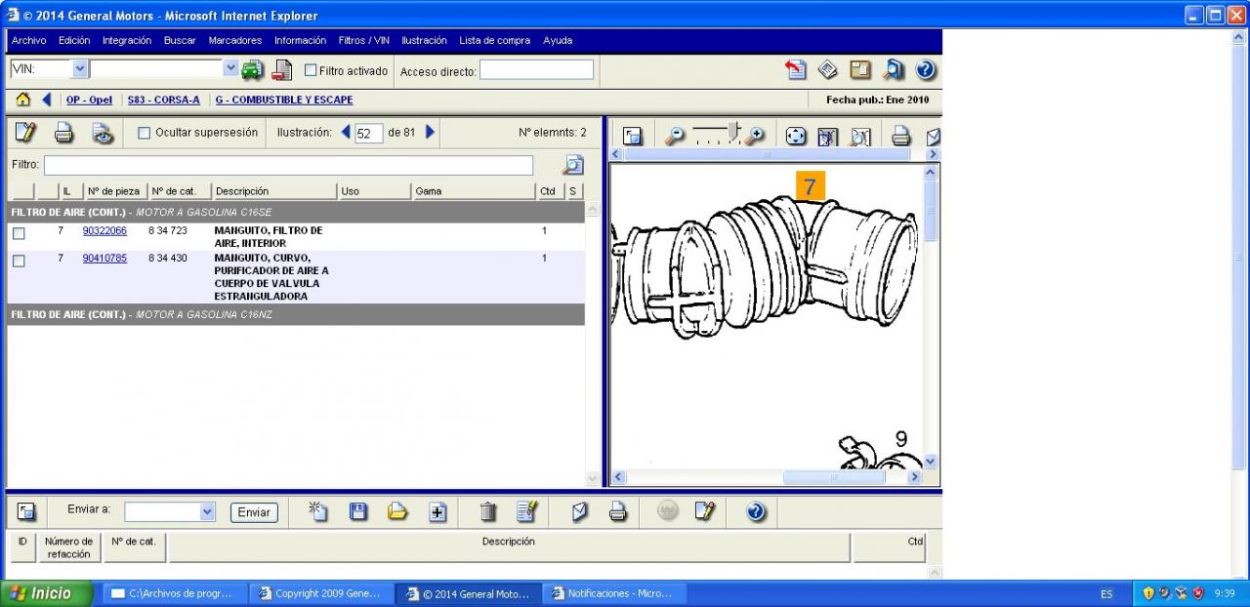
Task: Open the Ilustración menu
Action: pos(424,41)
